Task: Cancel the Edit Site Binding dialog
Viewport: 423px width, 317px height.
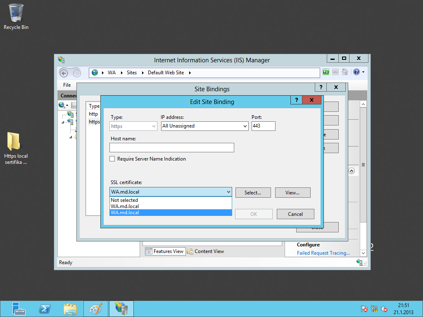Action: coord(295,214)
